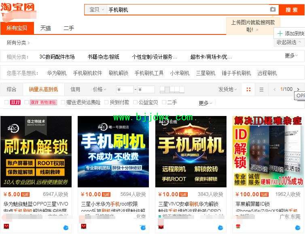Click chat icon on ¥100.00 item
Viewport: 305px width, 234px height.
click(x=298, y=228)
